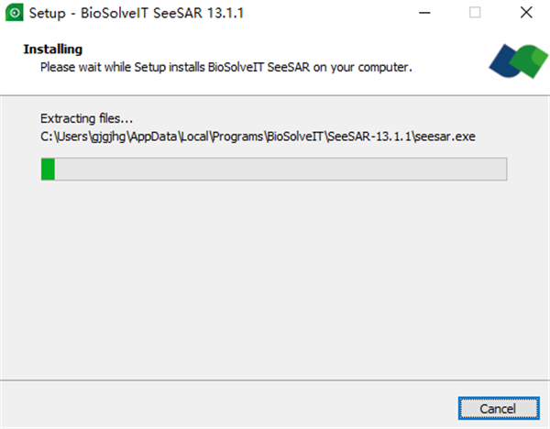This screenshot has height=429, width=550.
Task: Click the Setup icon in title bar
Action: [x=15, y=14]
